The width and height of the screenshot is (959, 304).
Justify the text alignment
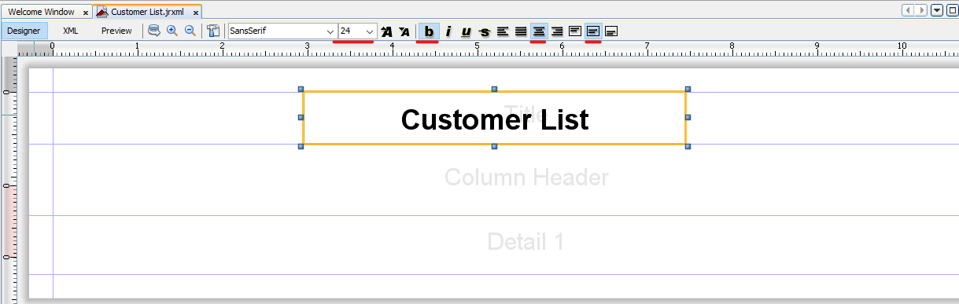[521, 31]
